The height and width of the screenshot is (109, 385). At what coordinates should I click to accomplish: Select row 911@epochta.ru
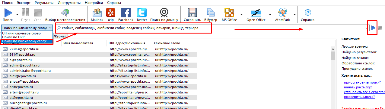(x=100, y=54)
